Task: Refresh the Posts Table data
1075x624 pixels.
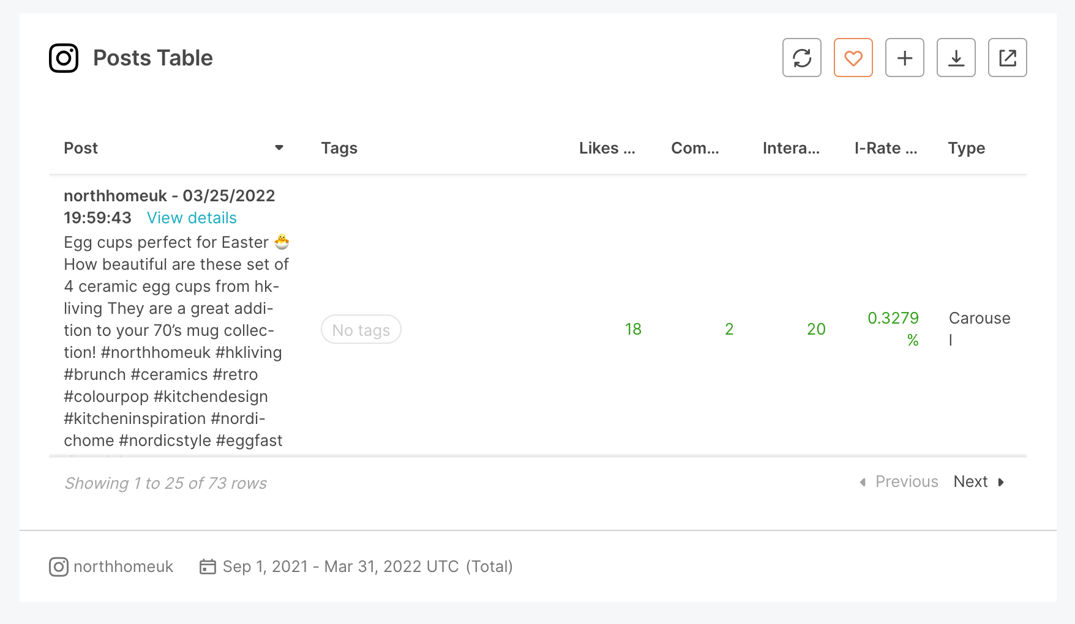Action: pyautogui.click(x=802, y=58)
